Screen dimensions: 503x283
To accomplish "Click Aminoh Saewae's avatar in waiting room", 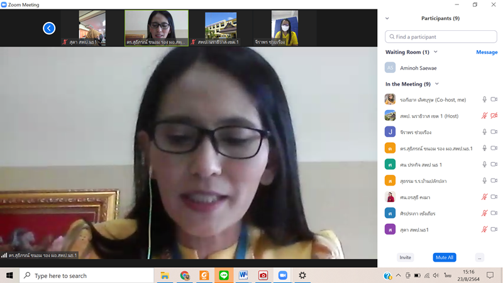I will click(390, 68).
